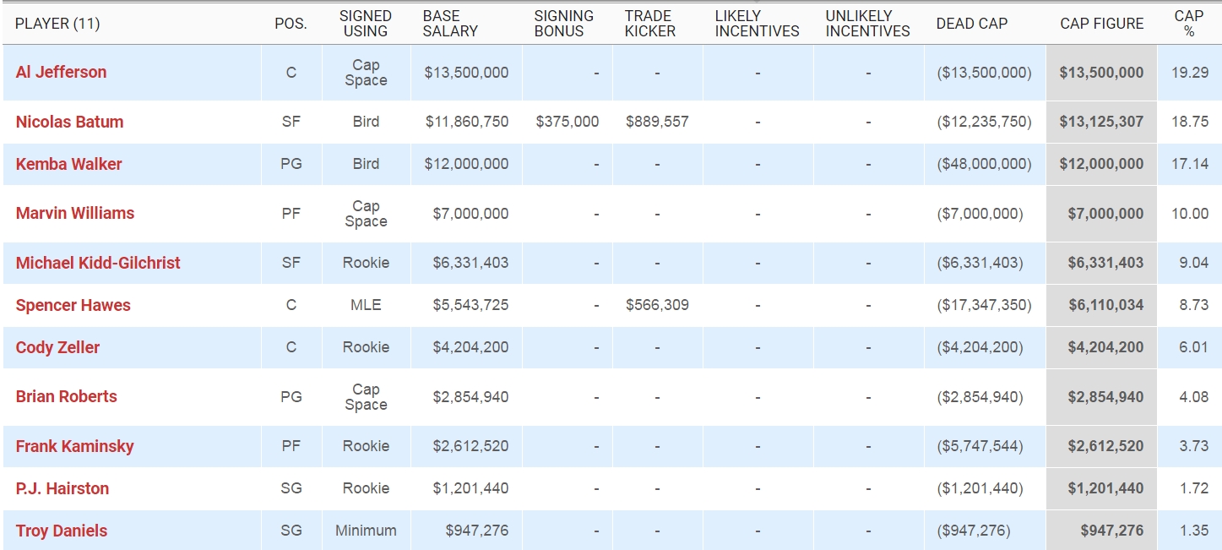Sort the table by POS. header
Image resolution: width=1222 pixels, height=550 pixels.
(x=291, y=24)
